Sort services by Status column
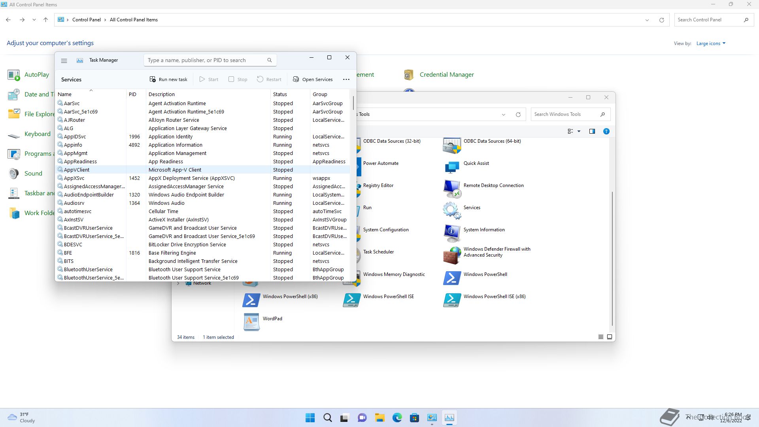This screenshot has width=759, height=427. pyautogui.click(x=290, y=94)
